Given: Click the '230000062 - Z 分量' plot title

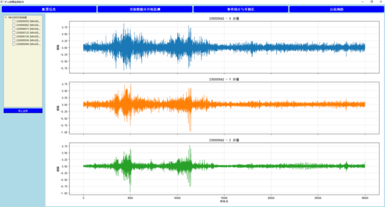Looking at the screenshot, I should pos(224,140).
